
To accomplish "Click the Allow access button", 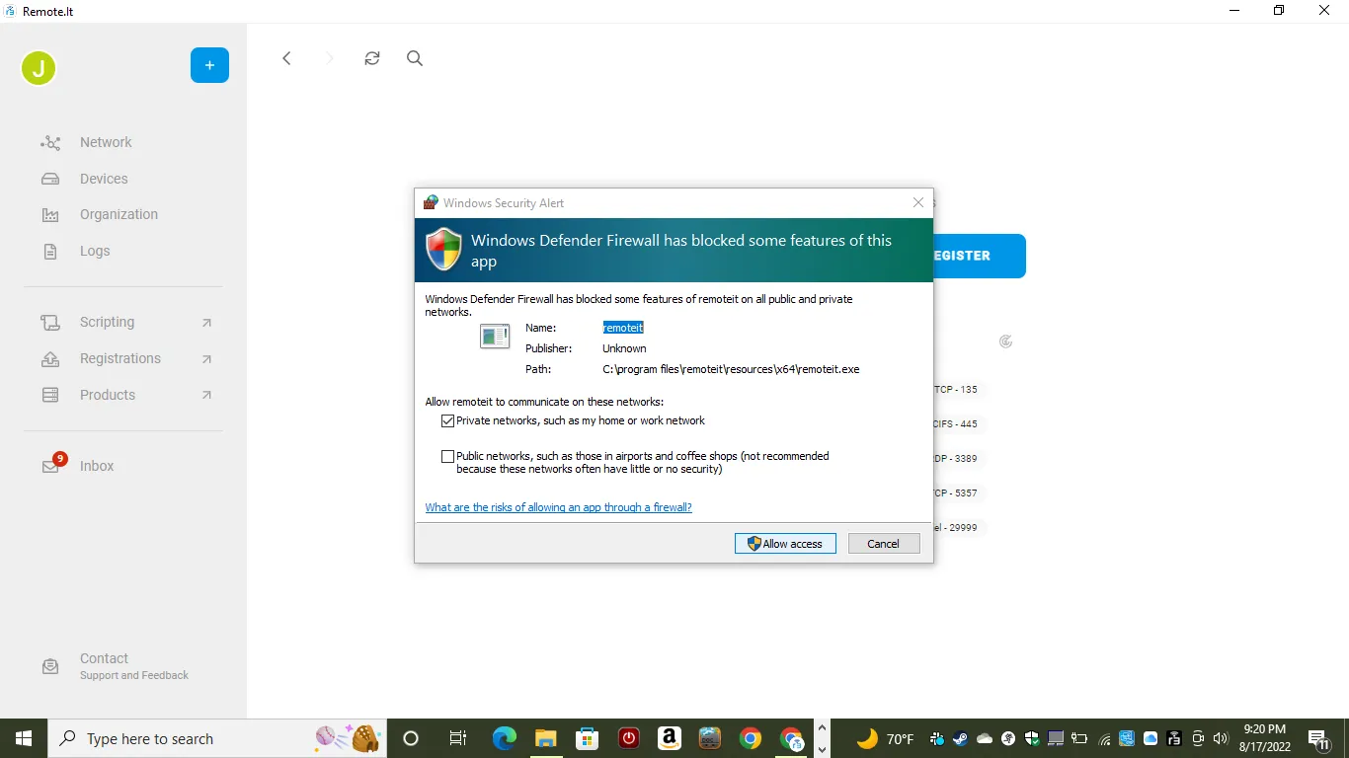I will coord(785,544).
